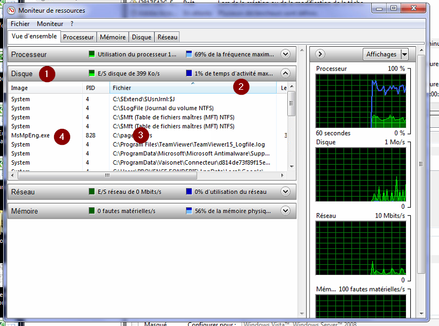Click the blue maximum frequency indicator icon

click(x=189, y=54)
